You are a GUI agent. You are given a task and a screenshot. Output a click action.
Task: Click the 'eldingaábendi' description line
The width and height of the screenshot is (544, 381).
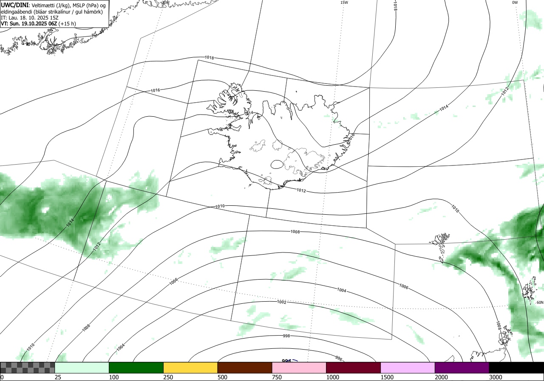click(x=51, y=12)
